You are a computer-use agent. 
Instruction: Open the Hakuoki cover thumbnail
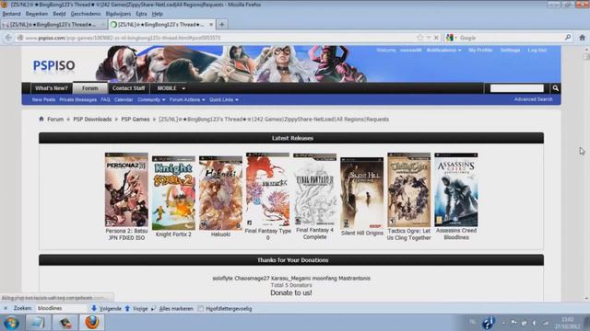tap(220, 193)
